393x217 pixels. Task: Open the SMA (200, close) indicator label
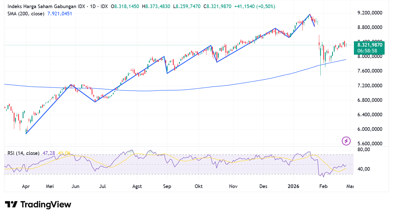(26, 13)
